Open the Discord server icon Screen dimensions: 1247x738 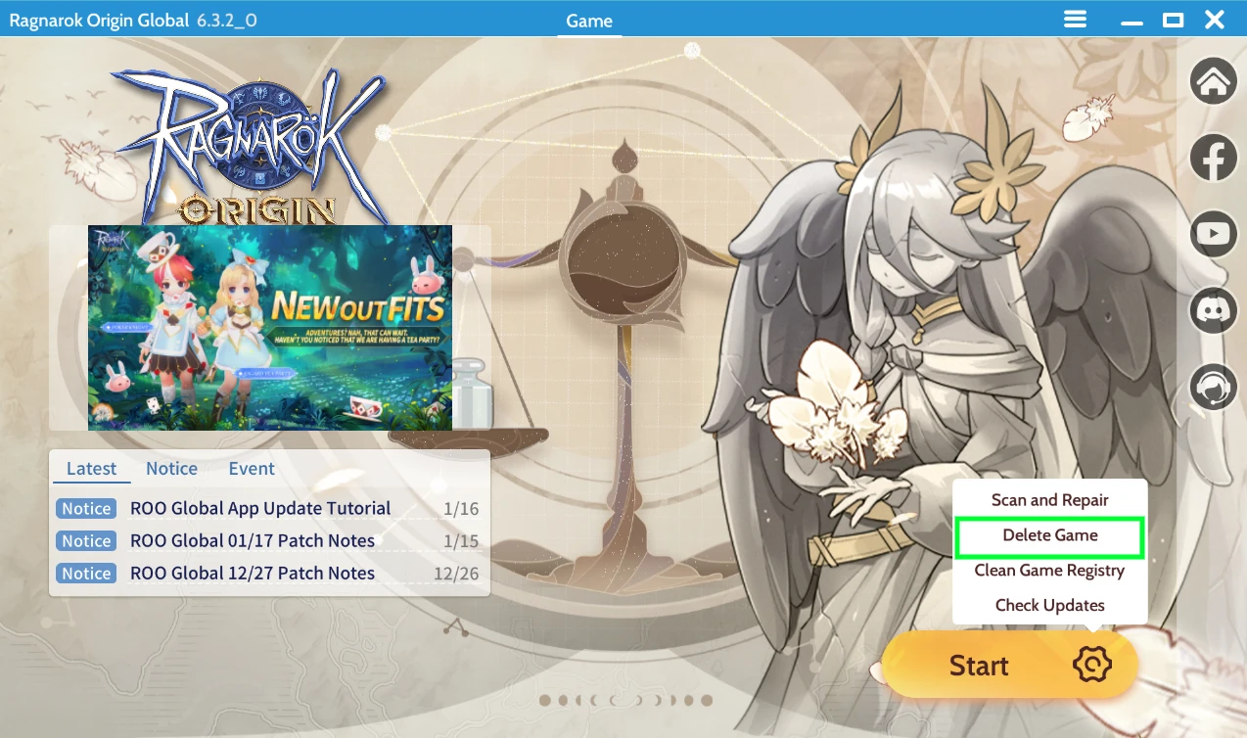(x=1214, y=310)
